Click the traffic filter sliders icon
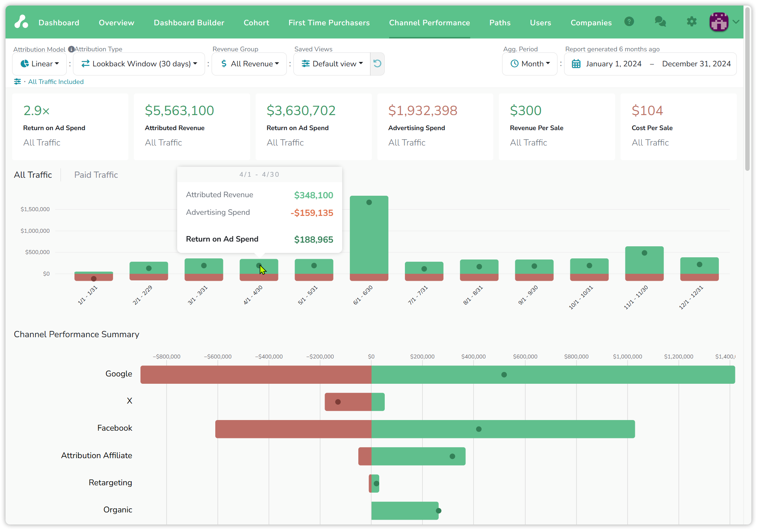Screen dimensions: 757x530 tap(17, 81)
